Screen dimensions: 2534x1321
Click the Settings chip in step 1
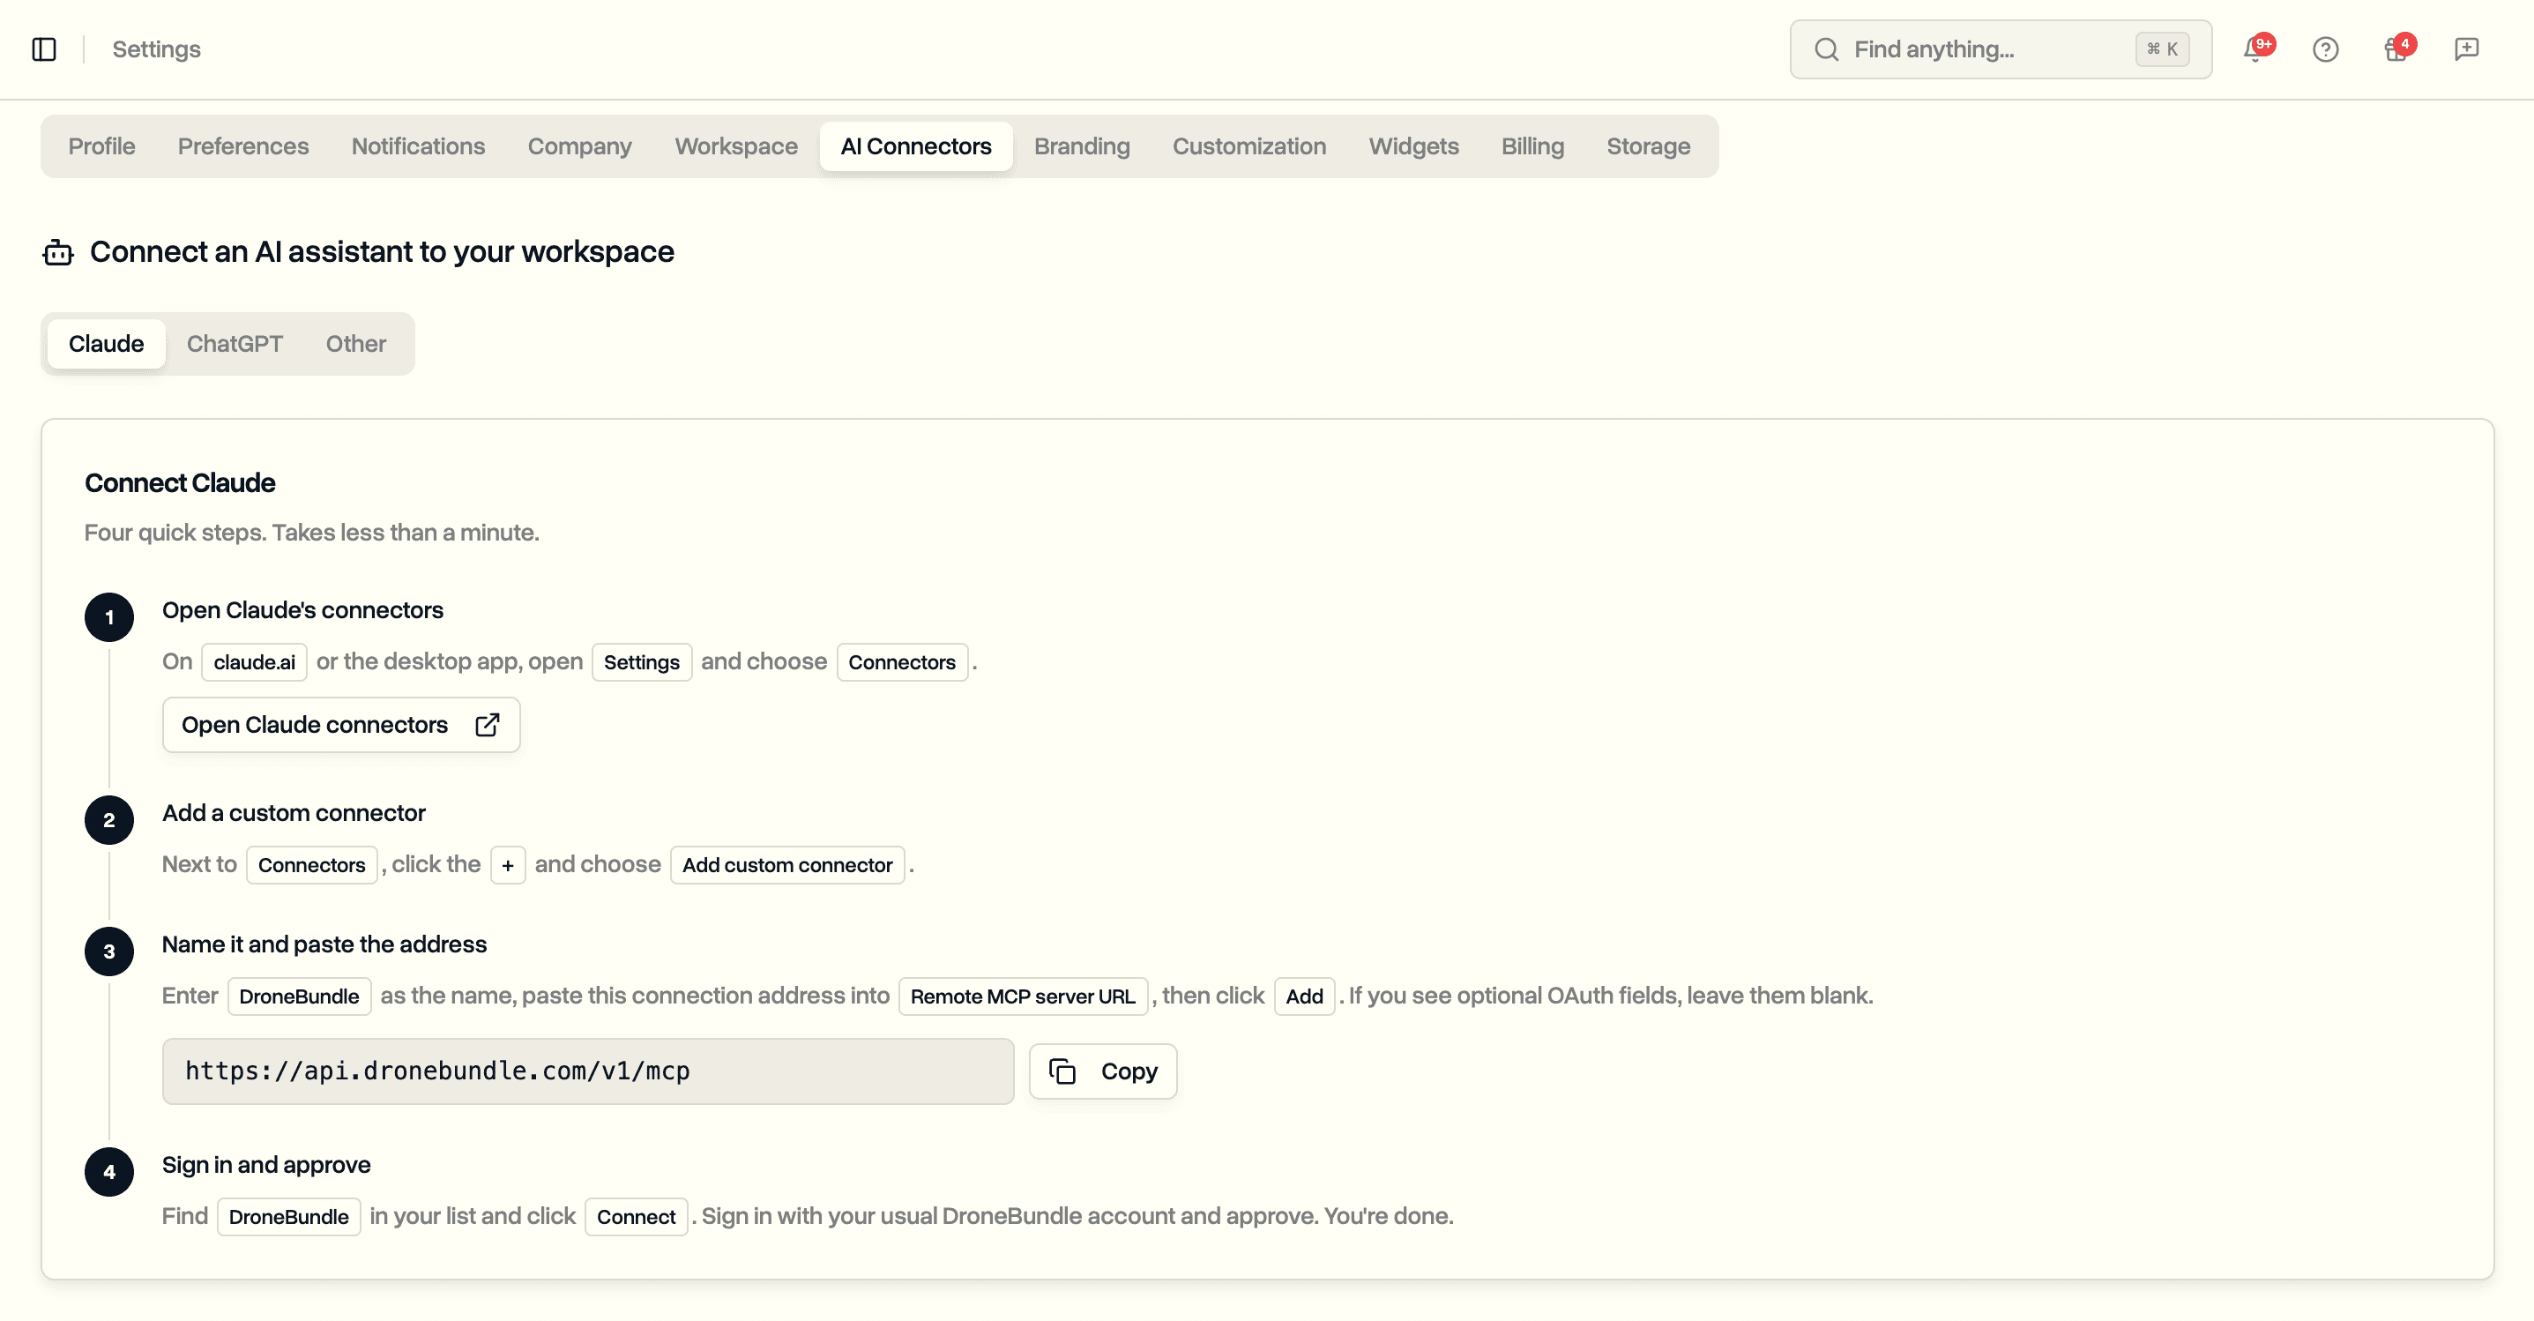coord(641,662)
